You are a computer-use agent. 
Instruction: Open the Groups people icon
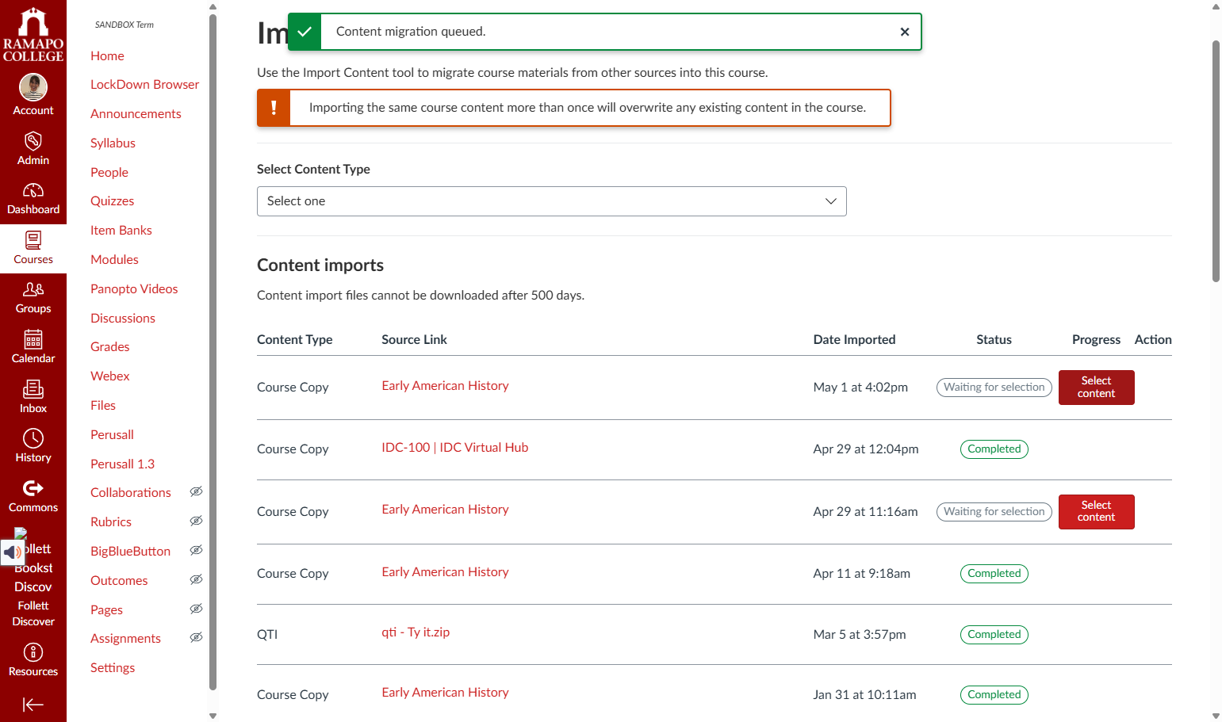pos(33,297)
